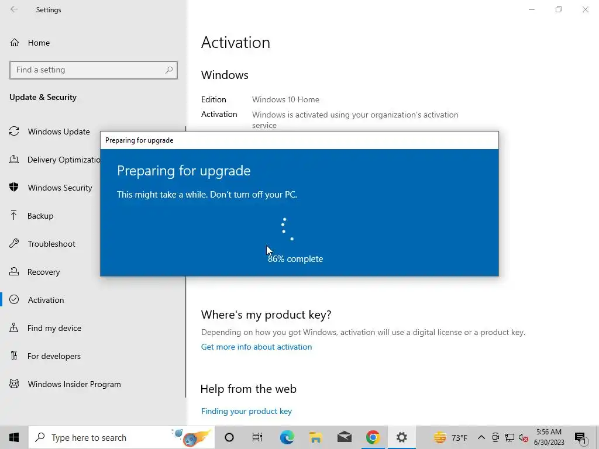Click the Recovery icon
The image size is (599, 449).
14,271
